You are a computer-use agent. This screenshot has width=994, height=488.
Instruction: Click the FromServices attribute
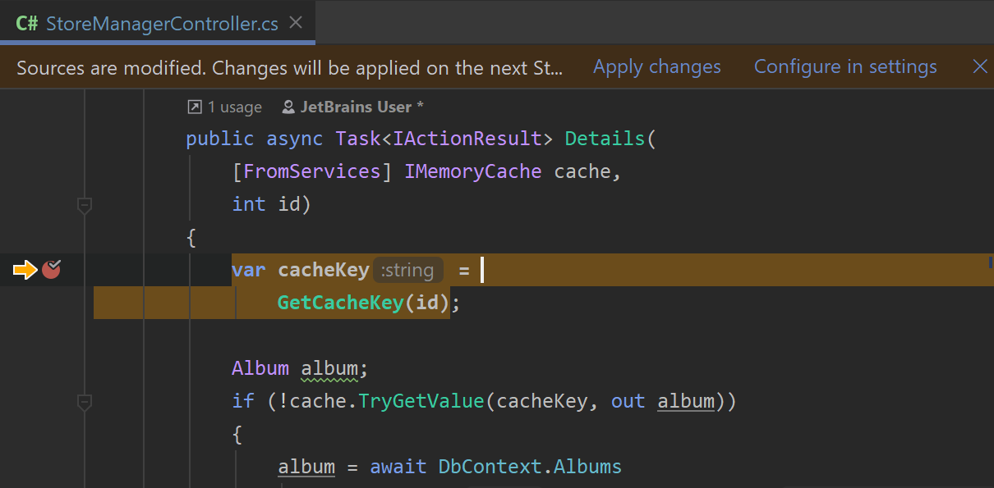pyautogui.click(x=312, y=171)
